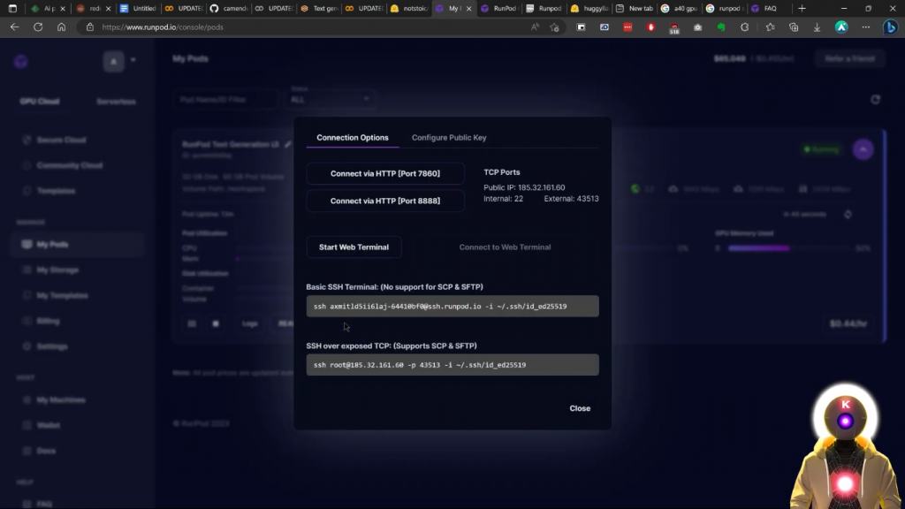Switch to the FAQ browser tab

point(770,9)
